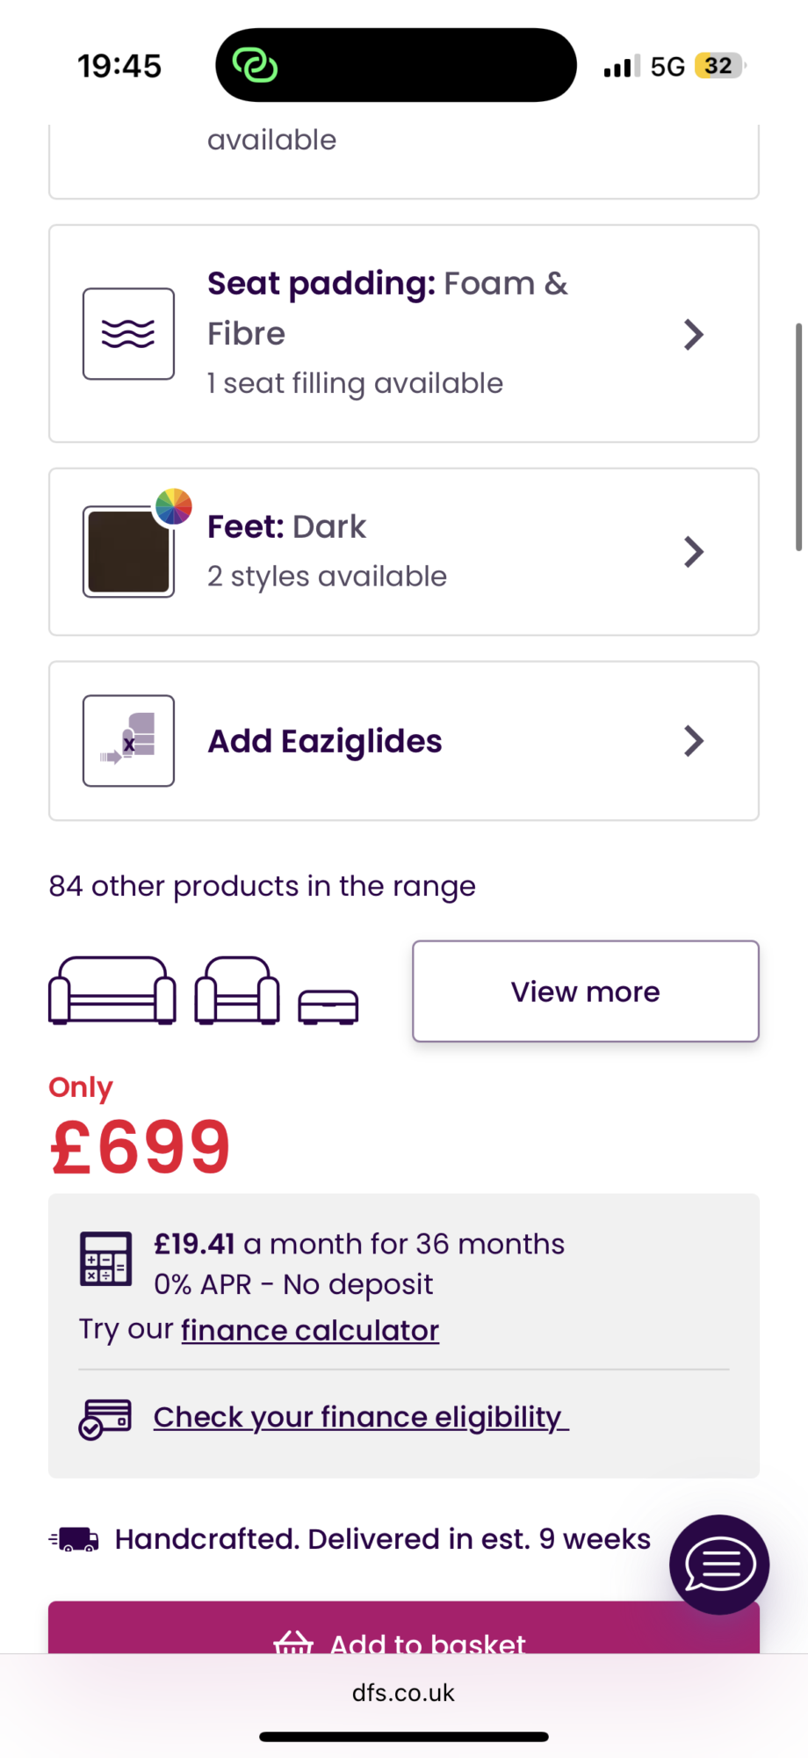
Task: Expand the Add Eaziglides chevron
Action: coord(694,741)
